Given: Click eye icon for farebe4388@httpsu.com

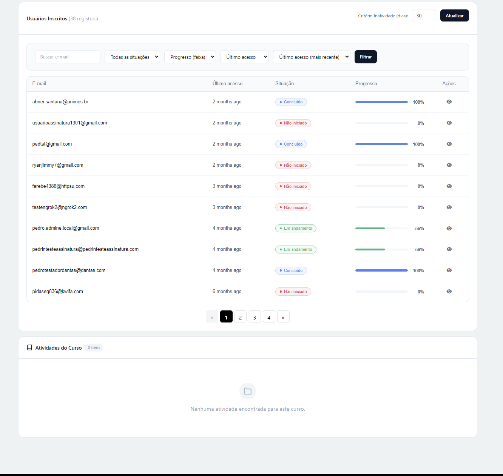Looking at the screenshot, I should 449,186.
